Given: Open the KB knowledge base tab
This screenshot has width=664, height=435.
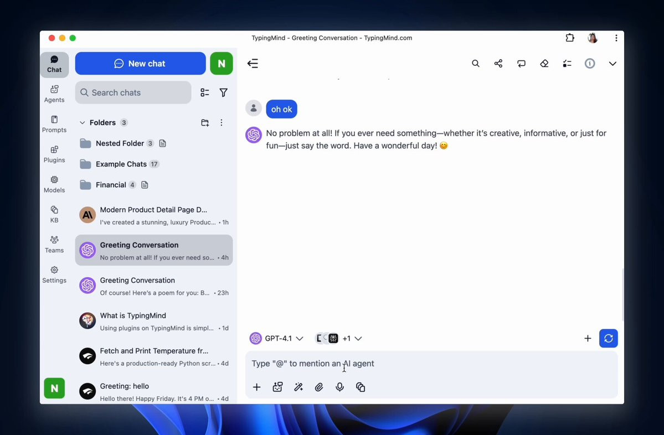Looking at the screenshot, I should coord(54,214).
